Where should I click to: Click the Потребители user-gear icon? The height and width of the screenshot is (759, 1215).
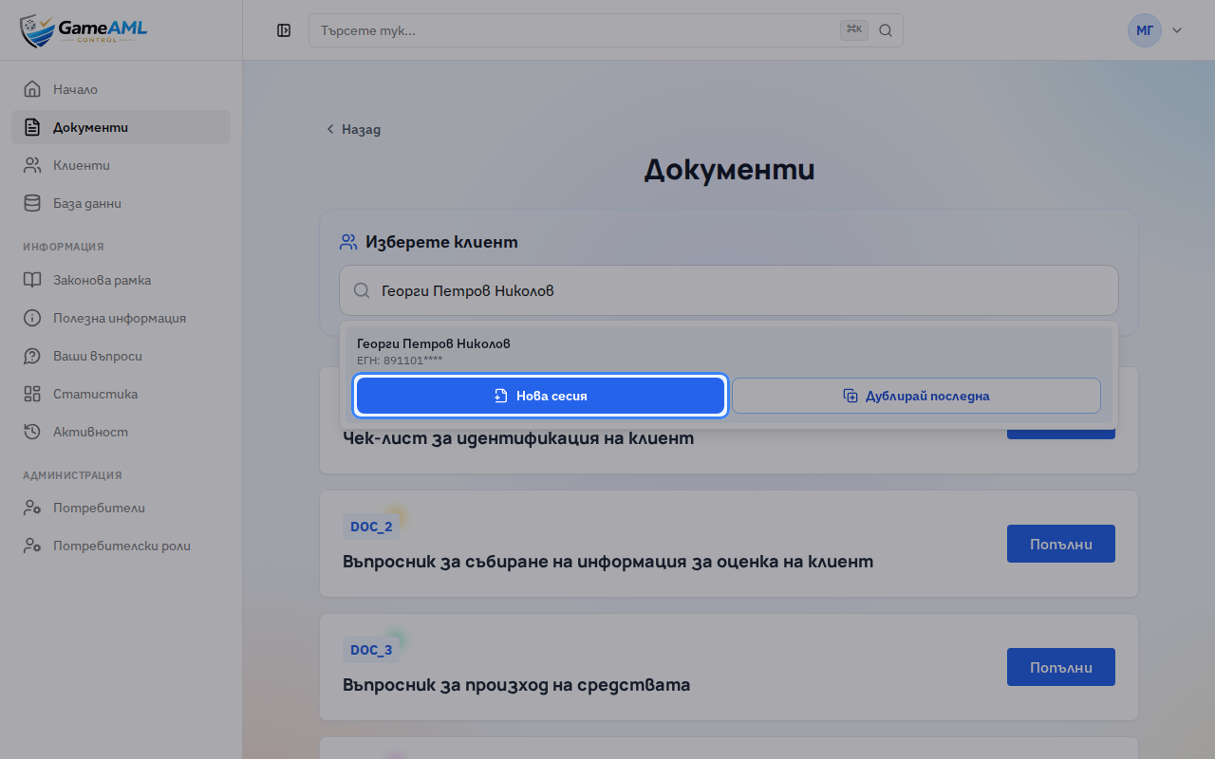pyautogui.click(x=32, y=508)
